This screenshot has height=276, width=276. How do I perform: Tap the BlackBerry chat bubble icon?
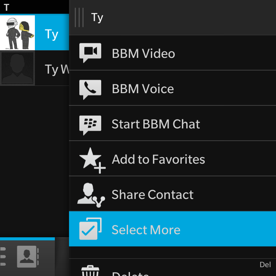pos(90,125)
